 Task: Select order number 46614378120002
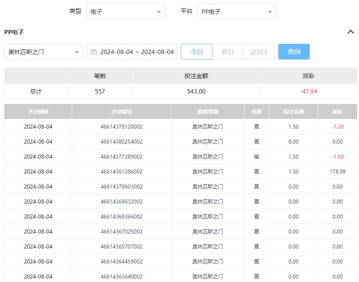coord(121,127)
